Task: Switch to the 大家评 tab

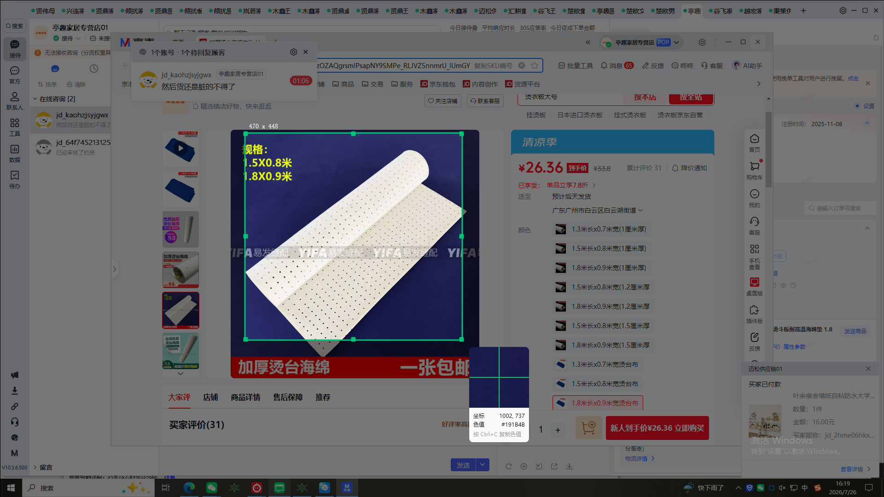Action: click(179, 397)
